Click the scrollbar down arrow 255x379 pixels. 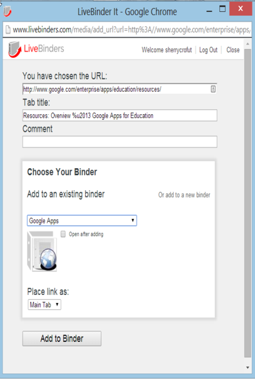point(247,368)
